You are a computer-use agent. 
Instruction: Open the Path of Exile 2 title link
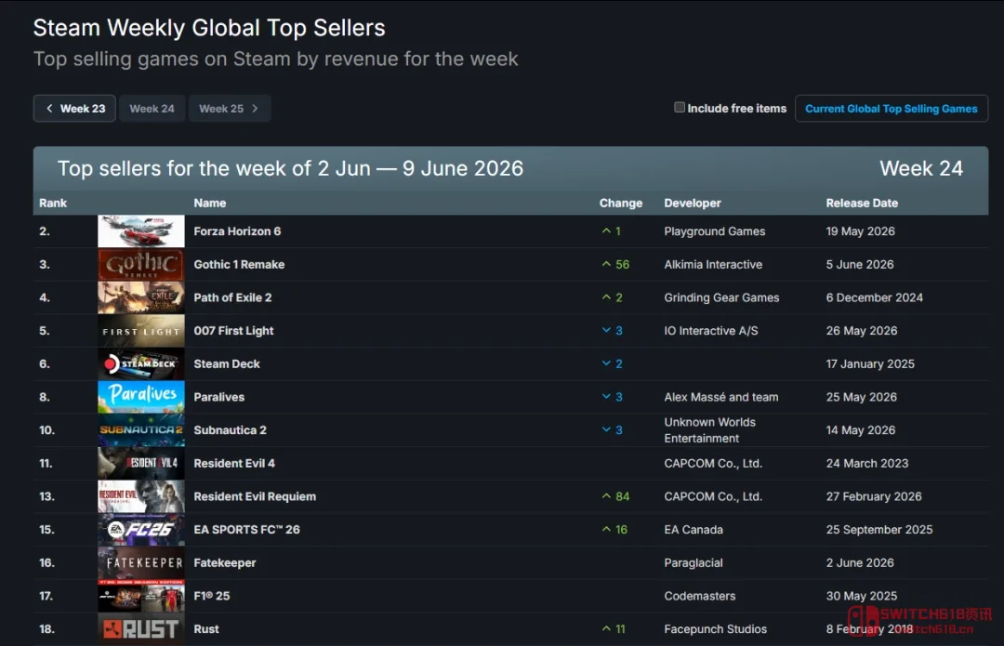click(x=232, y=297)
